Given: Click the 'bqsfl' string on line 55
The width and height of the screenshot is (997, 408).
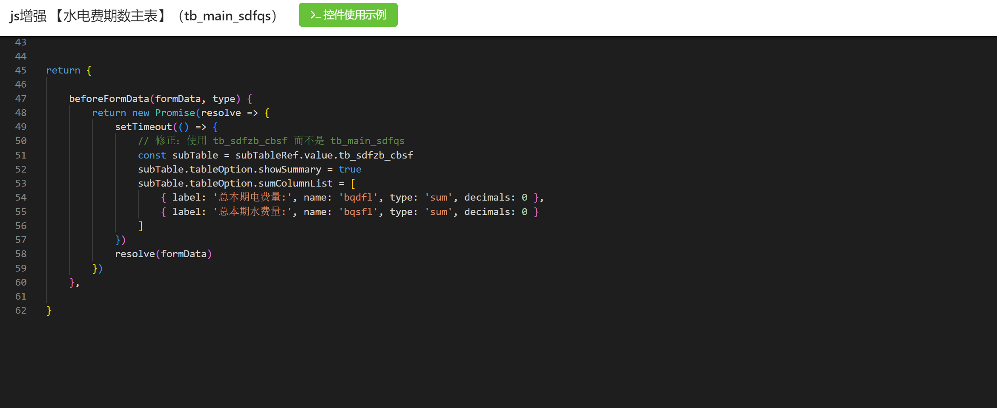Looking at the screenshot, I should [358, 212].
